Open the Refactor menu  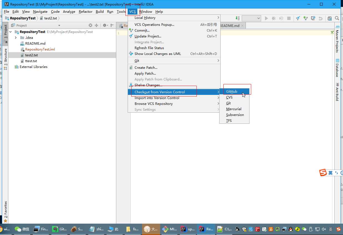tap(85, 12)
